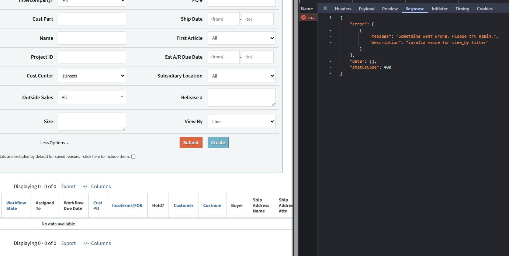Screen dimensions: 509x256
Task: Open the Outside Sales dropdown
Action: coord(92,97)
